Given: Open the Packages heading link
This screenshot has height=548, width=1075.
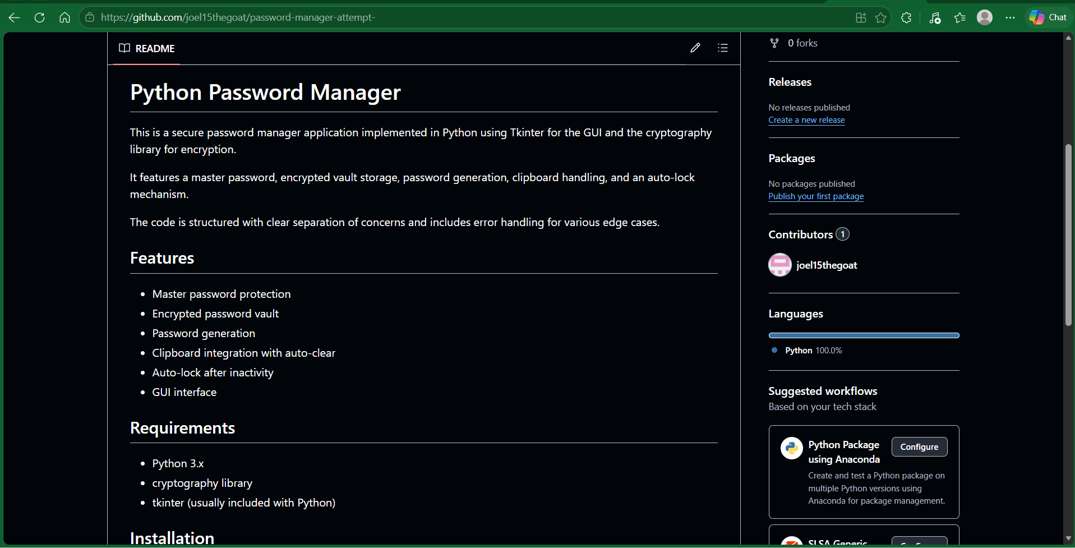Looking at the screenshot, I should (x=792, y=158).
